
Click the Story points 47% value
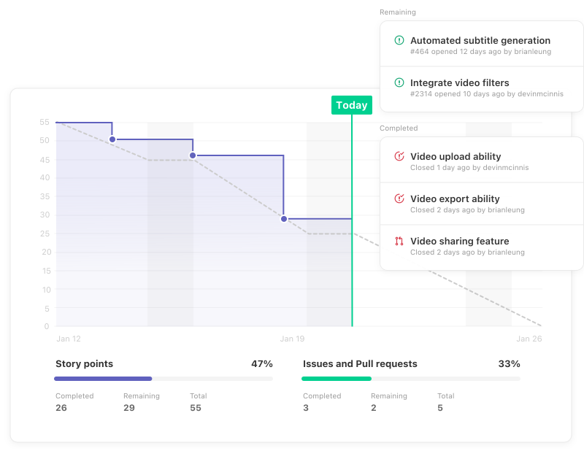[x=262, y=363]
